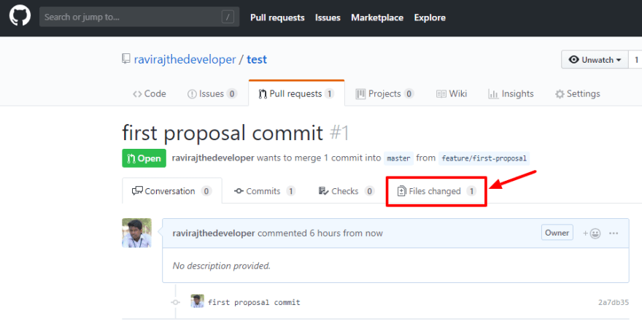Open the comment options ellipsis menu
Screen dimensions: 642x329
click(x=614, y=233)
